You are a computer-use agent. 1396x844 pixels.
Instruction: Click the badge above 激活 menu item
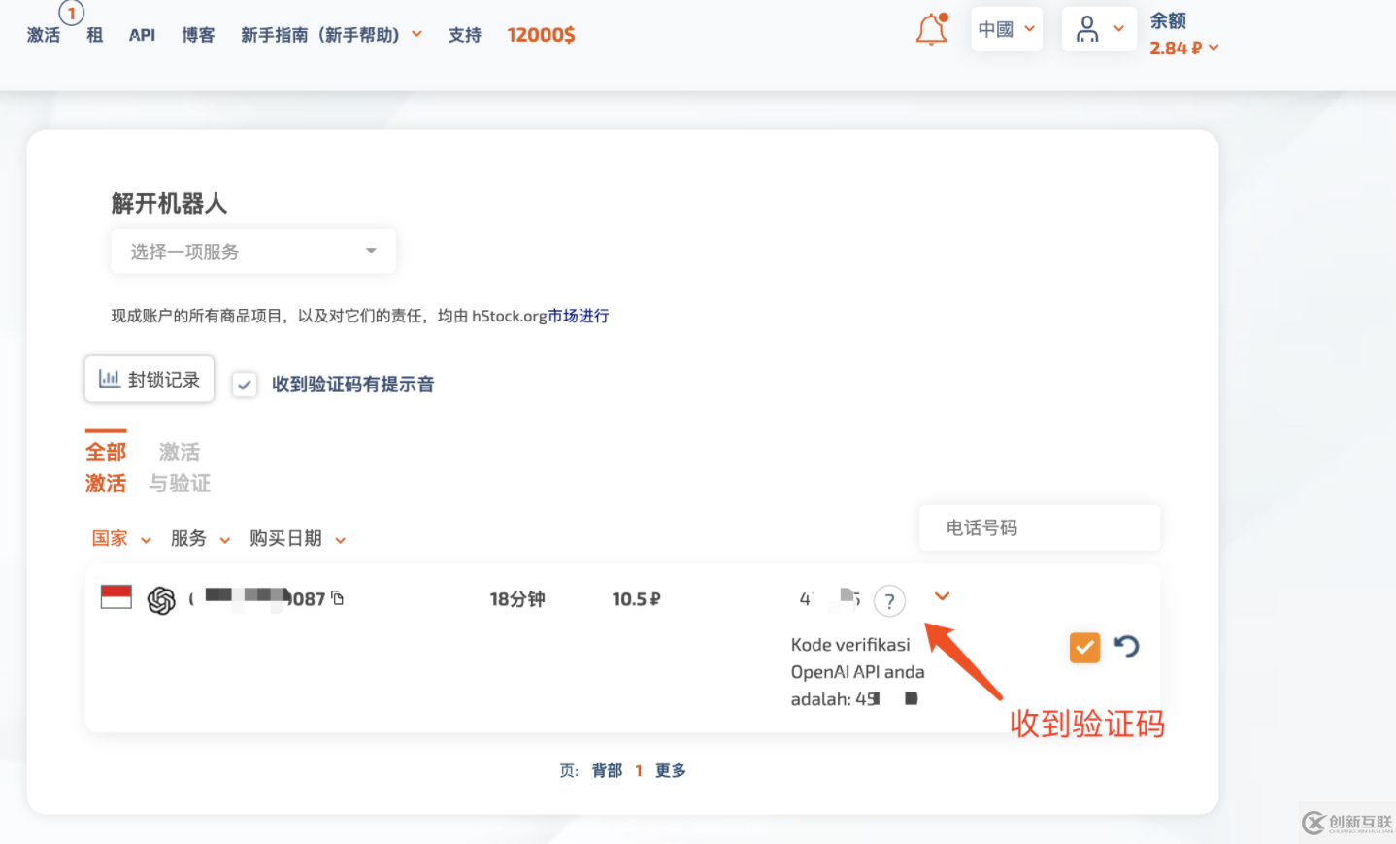(71, 13)
